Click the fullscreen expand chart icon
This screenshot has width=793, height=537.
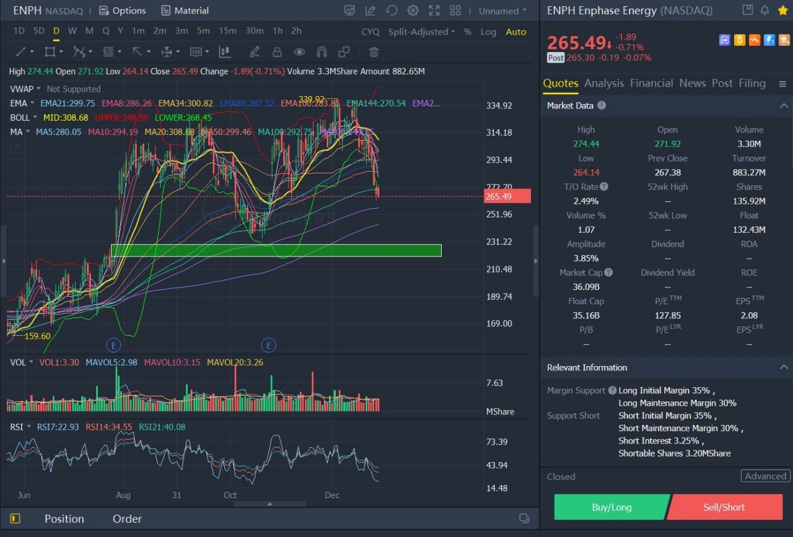434,11
